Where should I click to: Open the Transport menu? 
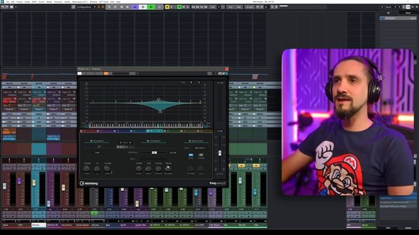[58, 1]
